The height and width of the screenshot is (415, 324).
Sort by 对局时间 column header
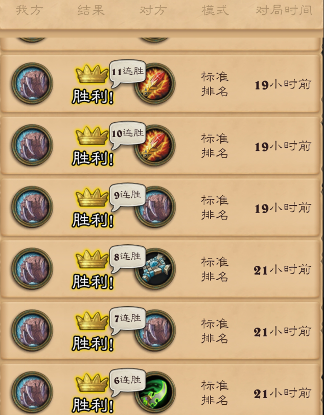coord(284,10)
